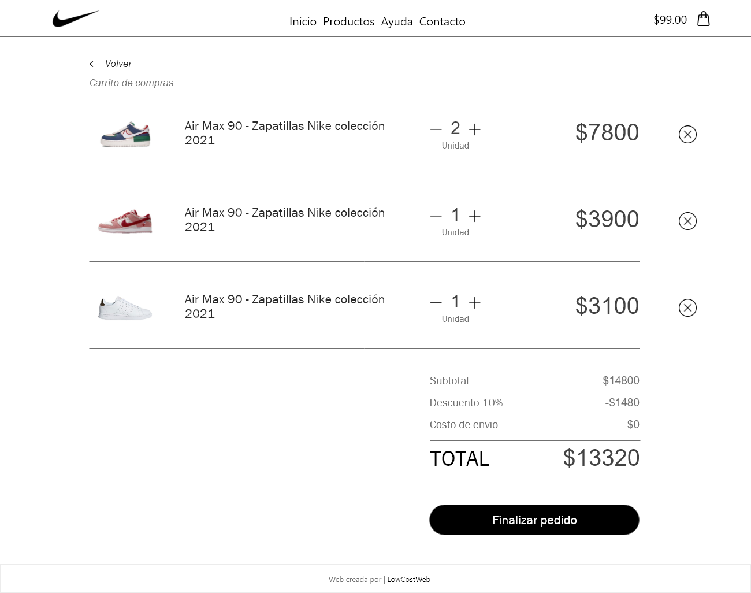751x593 pixels.
Task: Increase quantity of the $7800 item
Action: pos(475,129)
